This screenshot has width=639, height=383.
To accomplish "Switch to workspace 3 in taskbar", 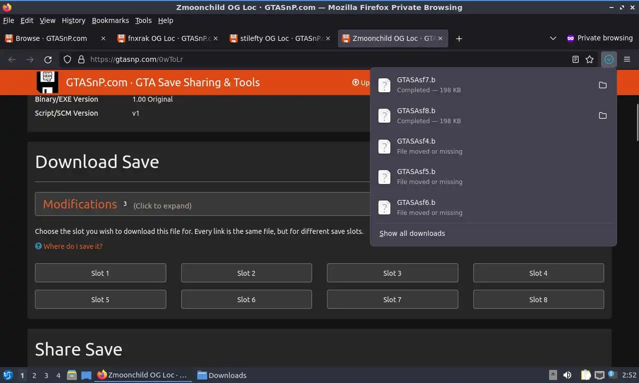I will (46, 375).
